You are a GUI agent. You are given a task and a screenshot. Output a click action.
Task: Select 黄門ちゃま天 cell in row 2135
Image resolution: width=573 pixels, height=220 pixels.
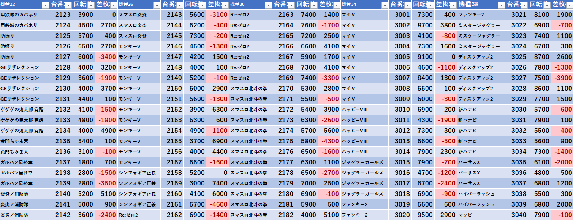pyautogui.click(x=24, y=141)
